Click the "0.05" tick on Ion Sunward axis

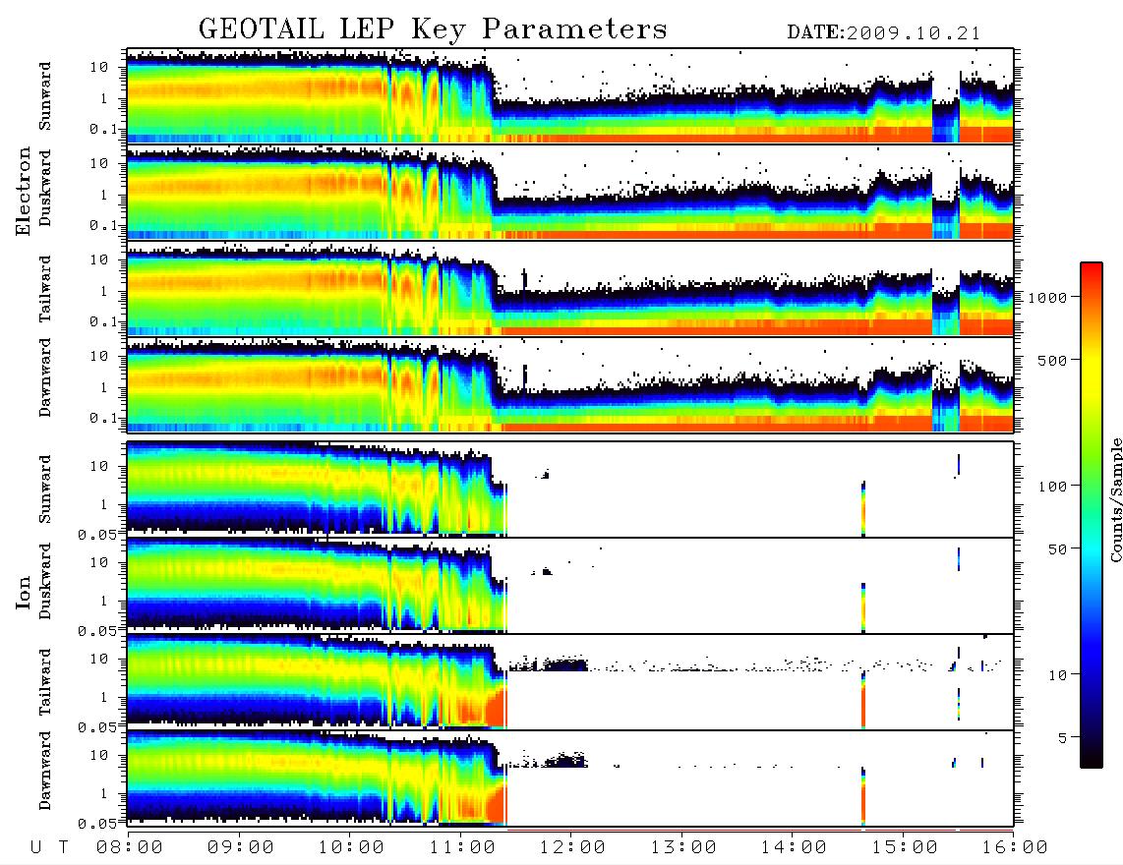(x=99, y=534)
